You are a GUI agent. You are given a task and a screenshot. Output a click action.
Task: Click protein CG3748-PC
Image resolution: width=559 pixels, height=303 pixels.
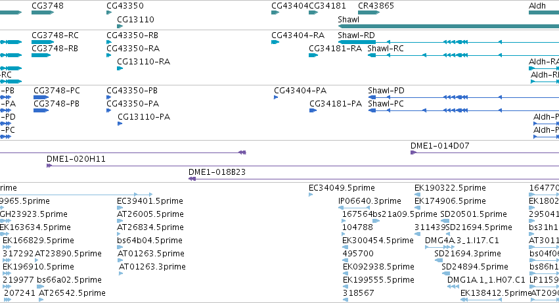tap(56, 91)
